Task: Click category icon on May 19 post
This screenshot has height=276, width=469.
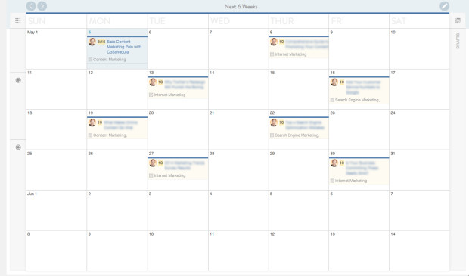Action: coord(90,135)
